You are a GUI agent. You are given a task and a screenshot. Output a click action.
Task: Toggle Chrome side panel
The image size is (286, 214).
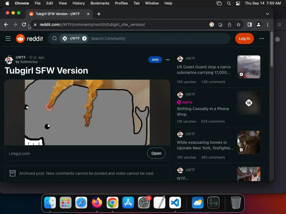pos(249,25)
